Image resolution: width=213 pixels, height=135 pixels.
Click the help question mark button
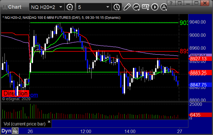tap(171, 3)
